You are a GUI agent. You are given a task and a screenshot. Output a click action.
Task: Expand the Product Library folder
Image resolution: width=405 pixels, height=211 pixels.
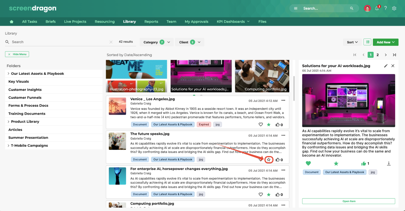point(8,122)
